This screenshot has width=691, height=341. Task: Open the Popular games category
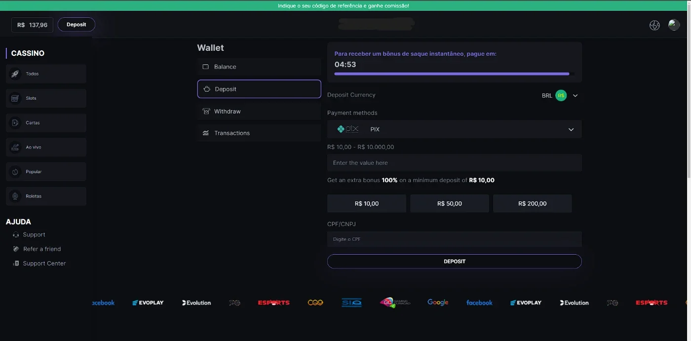coord(46,172)
